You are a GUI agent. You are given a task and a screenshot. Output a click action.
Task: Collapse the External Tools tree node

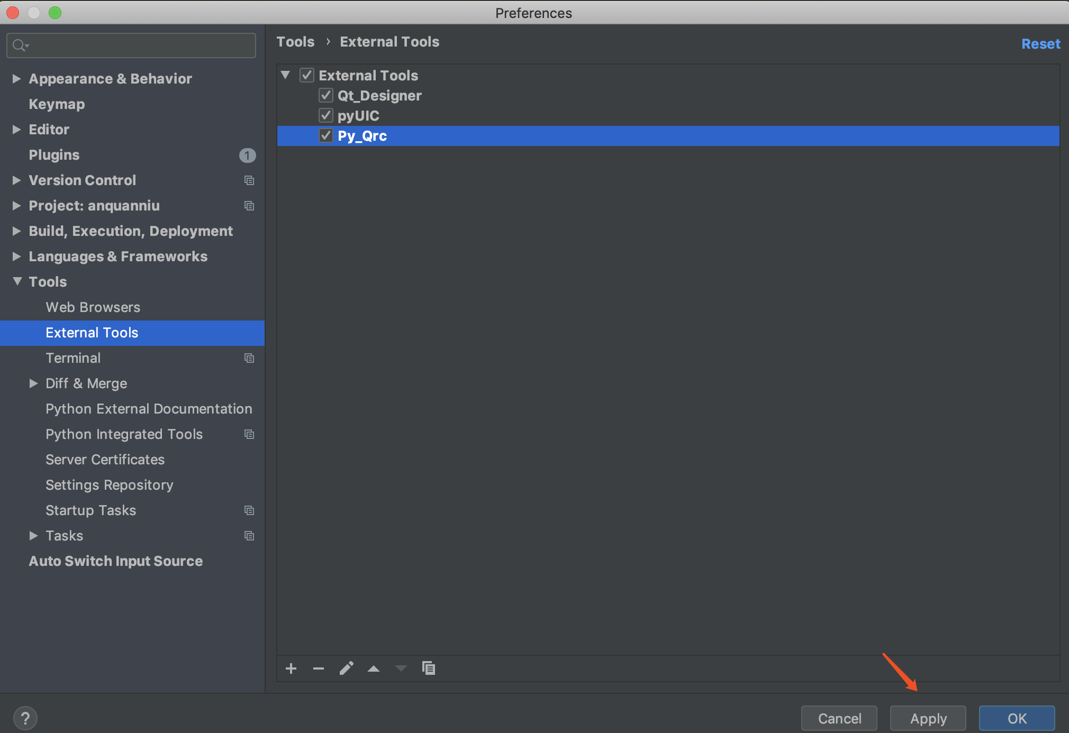[286, 75]
